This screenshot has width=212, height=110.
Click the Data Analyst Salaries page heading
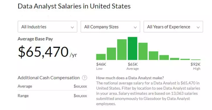pos(74,6)
